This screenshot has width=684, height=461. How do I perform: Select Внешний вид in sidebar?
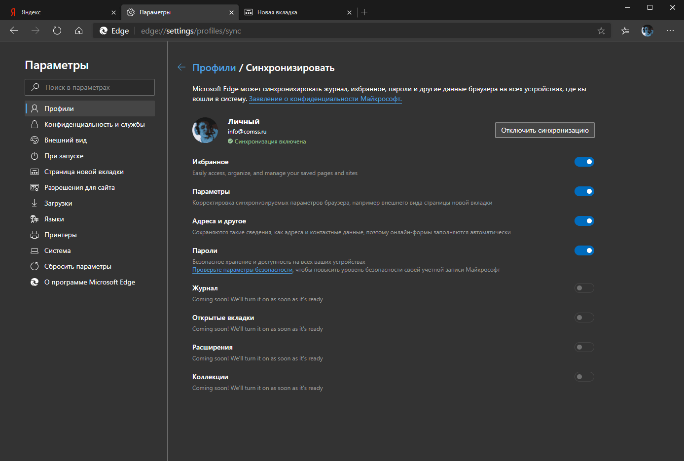click(x=66, y=140)
